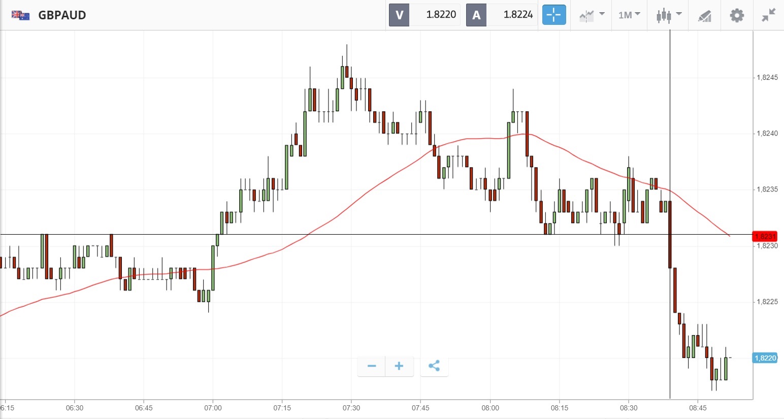Collapse chart with the shrink arrows icon

click(x=769, y=15)
